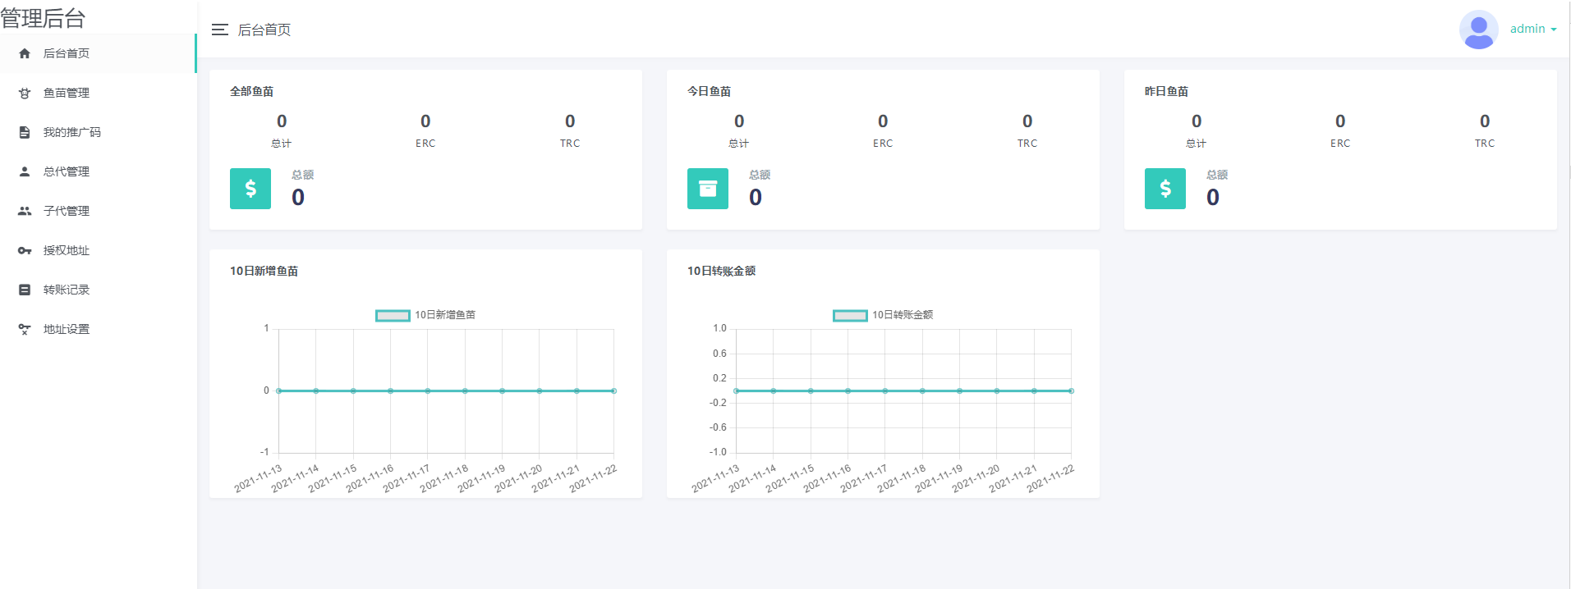Viewport: 1571px width, 589px height.
Task: Click the 地址设置 sidebar icon
Action: tap(25, 329)
